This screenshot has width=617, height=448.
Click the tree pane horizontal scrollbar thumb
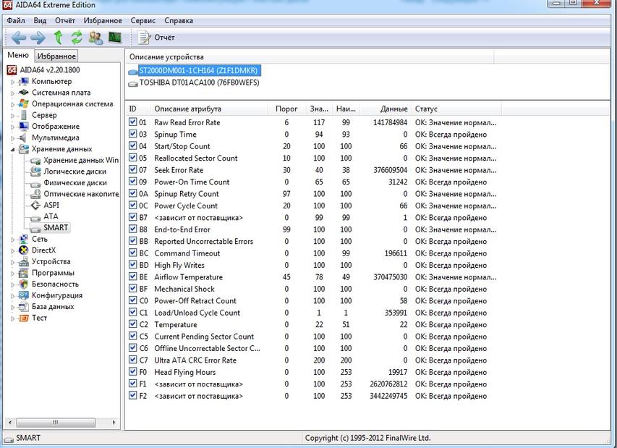click(x=56, y=423)
